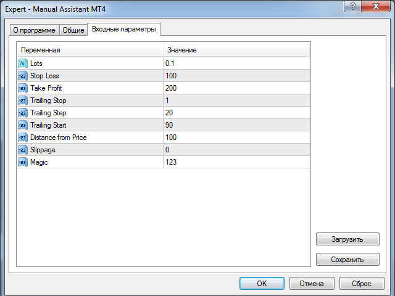
Task: Click the Отмена button
Action: 312,284
